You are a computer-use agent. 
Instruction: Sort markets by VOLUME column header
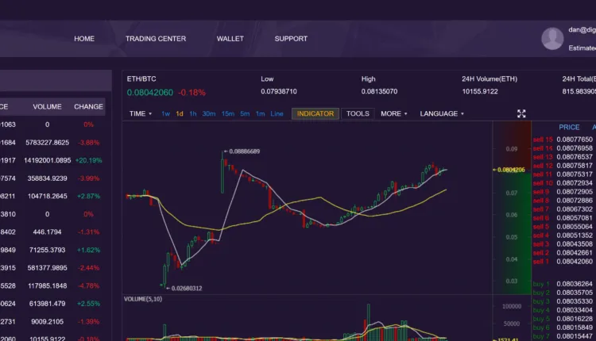coord(47,106)
